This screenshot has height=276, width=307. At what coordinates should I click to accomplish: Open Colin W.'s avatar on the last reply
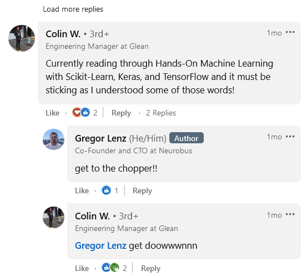coord(53,217)
